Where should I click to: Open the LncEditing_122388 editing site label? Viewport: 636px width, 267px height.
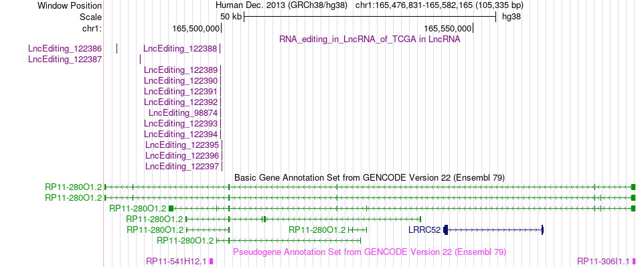pos(180,49)
